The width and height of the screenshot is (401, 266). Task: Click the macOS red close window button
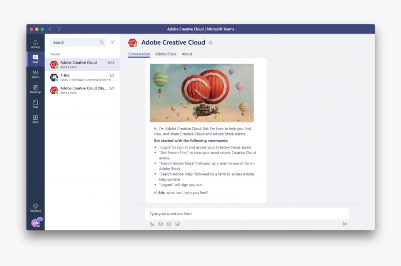click(x=31, y=29)
